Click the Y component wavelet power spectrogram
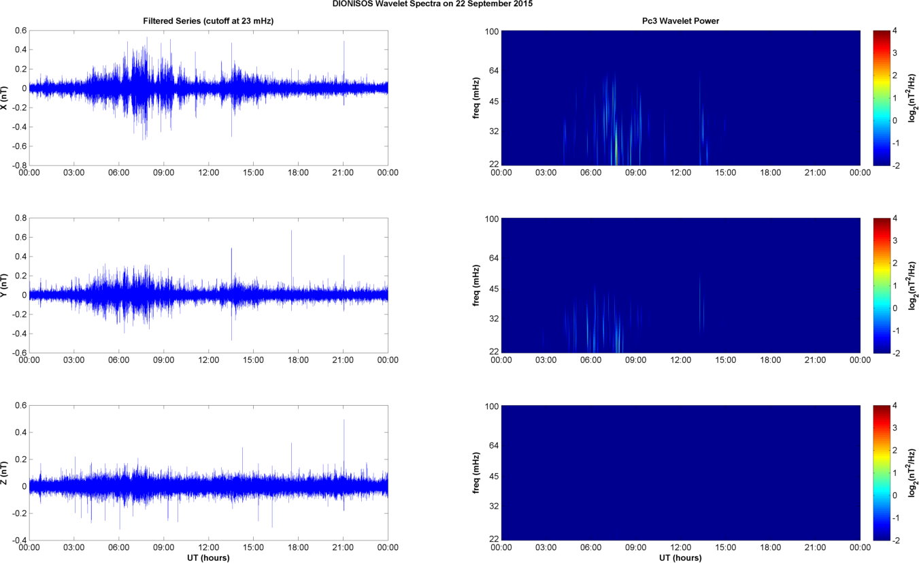919x563 pixels. (681, 285)
